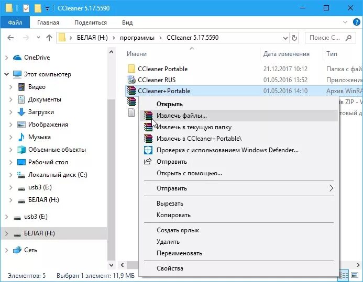The image size is (363, 282).
Task: Go up one folder level arrow
Action: 49,38
